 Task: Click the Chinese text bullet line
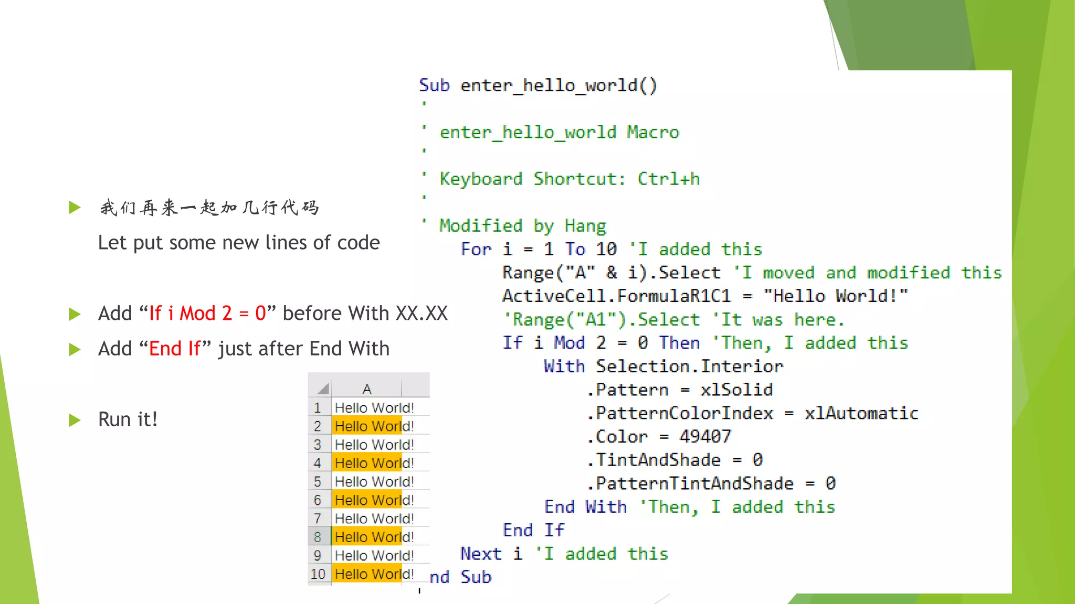point(209,208)
